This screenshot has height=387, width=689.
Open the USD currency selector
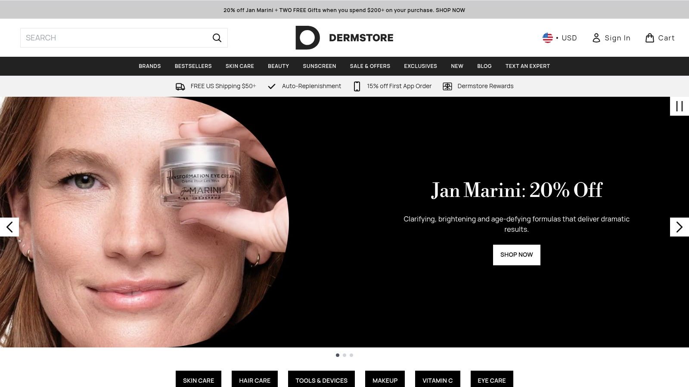point(559,38)
